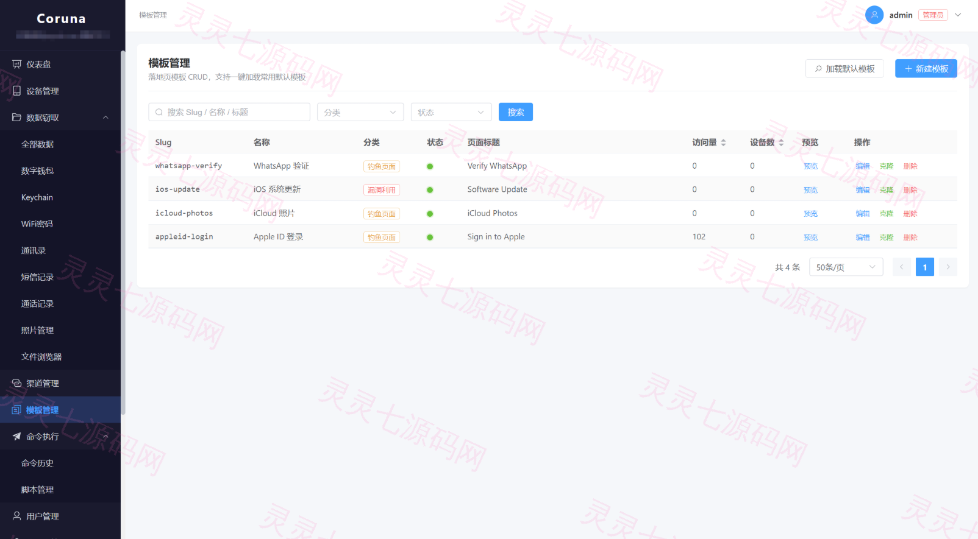The height and width of the screenshot is (539, 978).
Task: Click the blue 新建模板 button
Action: click(x=926, y=69)
